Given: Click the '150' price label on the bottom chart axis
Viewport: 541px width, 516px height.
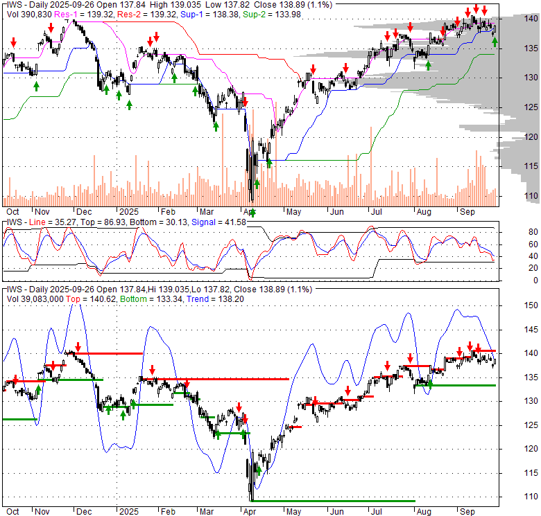Looking at the screenshot, I should coord(531,305).
